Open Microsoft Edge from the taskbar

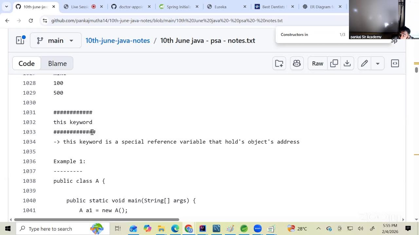pos(175,228)
